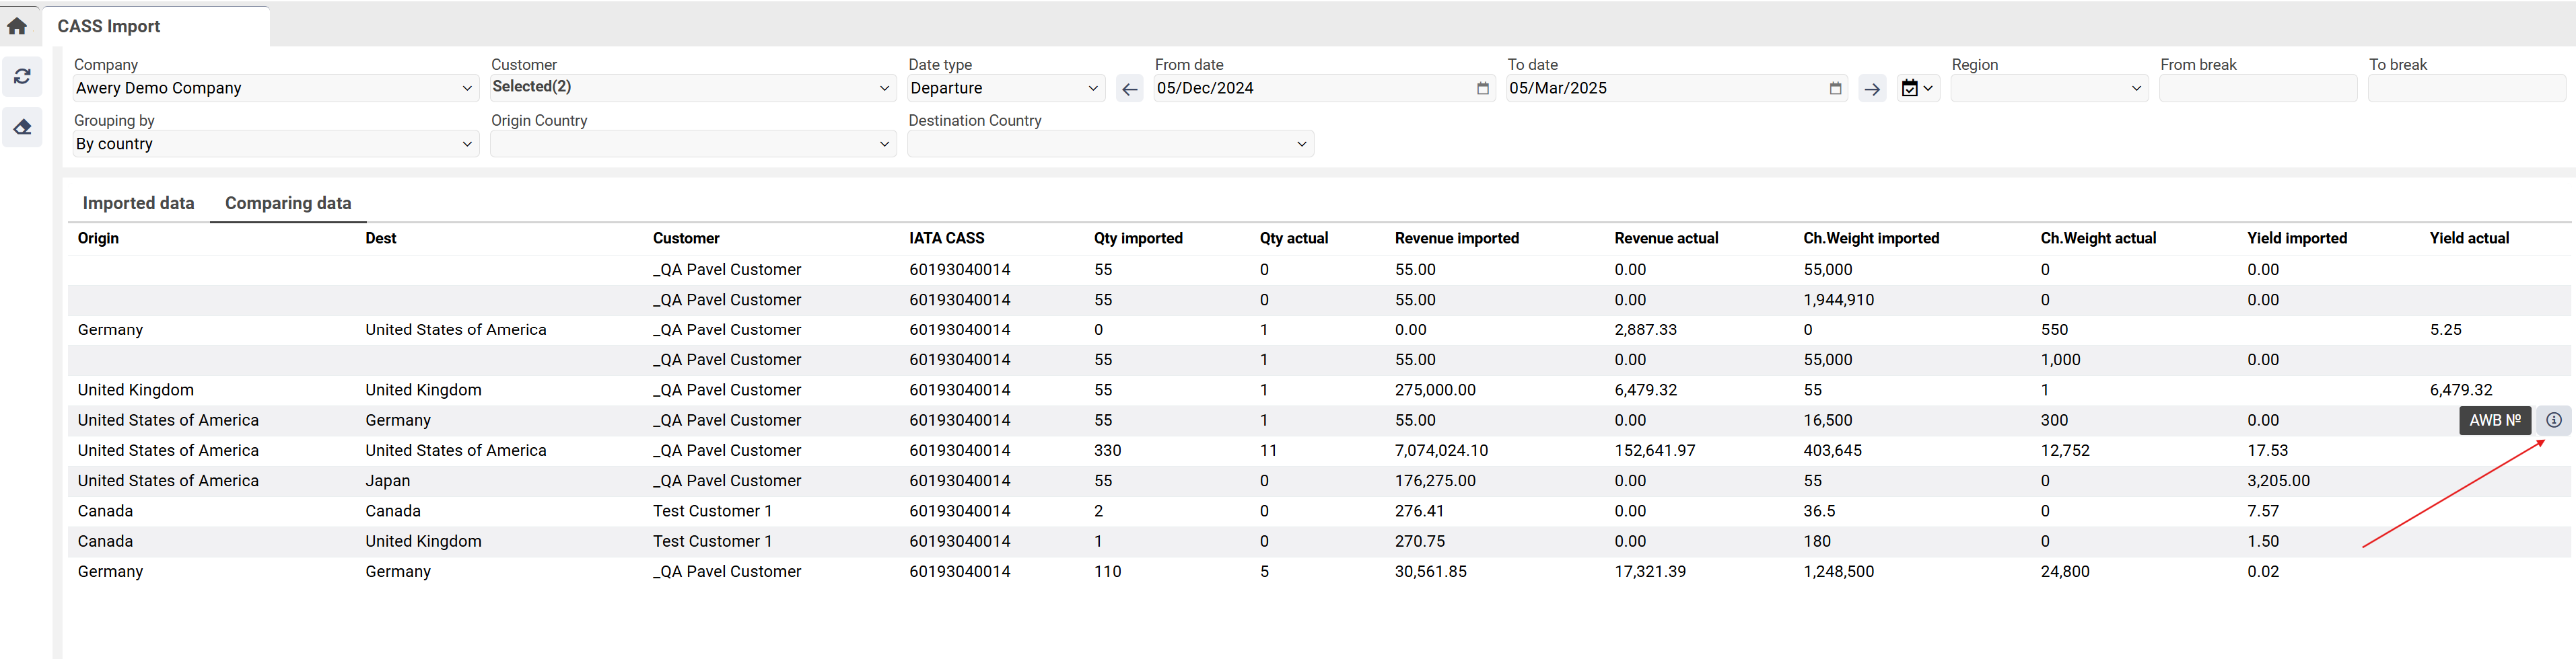This screenshot has width=2576, height=659.
Task: Open the calendar picker in To date
Action: click(x=1835, y=89)
